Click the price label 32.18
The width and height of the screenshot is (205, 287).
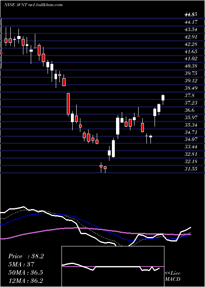click(x=191, y=162)
